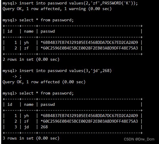Click 'yh' name cell in first table
Viewport: 159px width, 144px height.
[26, 43]
